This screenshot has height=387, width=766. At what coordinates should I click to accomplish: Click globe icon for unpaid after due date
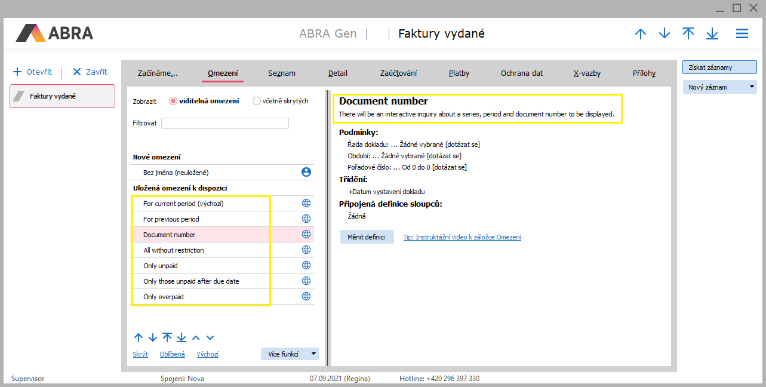point(306,281)
